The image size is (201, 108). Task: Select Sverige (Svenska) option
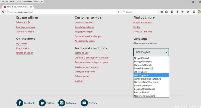coord(151,62)
